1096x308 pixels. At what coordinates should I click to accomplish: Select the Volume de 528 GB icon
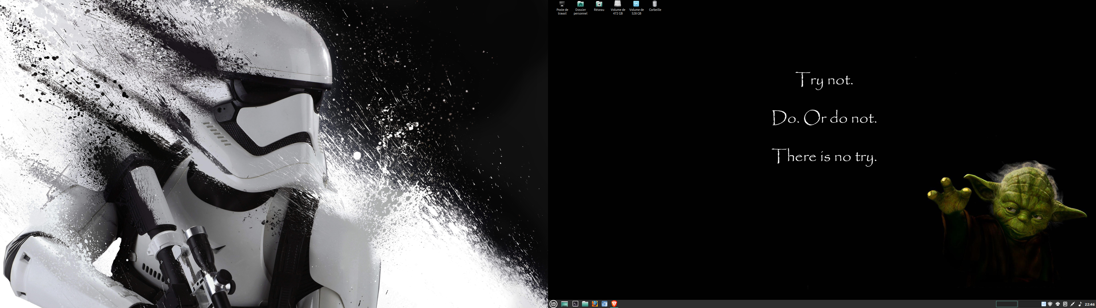(x=636, y=5)
